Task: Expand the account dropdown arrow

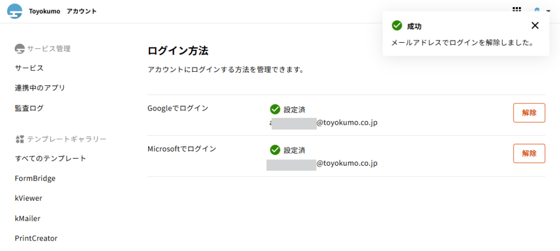Action: [x=548, y=11]
